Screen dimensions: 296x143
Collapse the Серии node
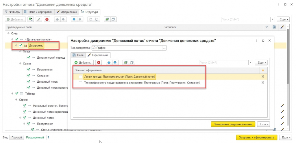pyautogui.click(x=20, y=64)
